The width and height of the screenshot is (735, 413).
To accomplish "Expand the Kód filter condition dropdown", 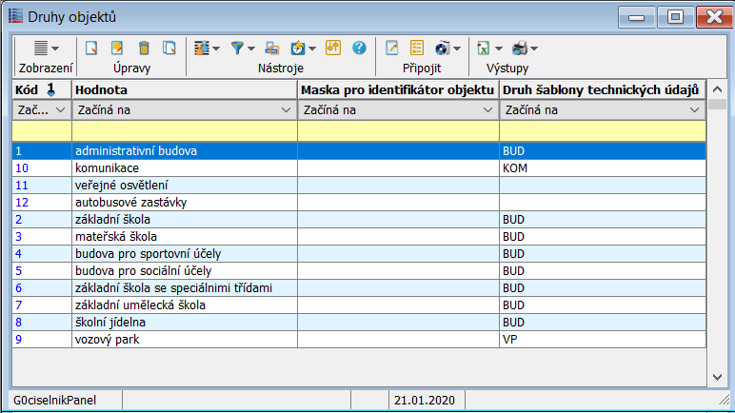I will click(x=60, y=110).
